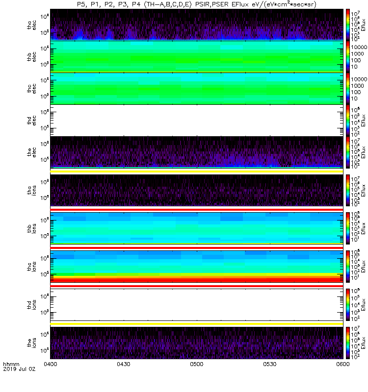Viewport: 368px width, 392px height.
Task: Click inside the empty thd elec panel
Action: pos(197,121)
